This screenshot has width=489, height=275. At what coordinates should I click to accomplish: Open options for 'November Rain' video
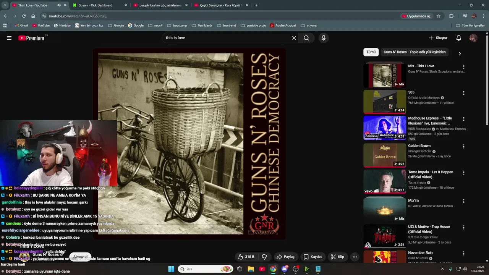coord(464,253)
